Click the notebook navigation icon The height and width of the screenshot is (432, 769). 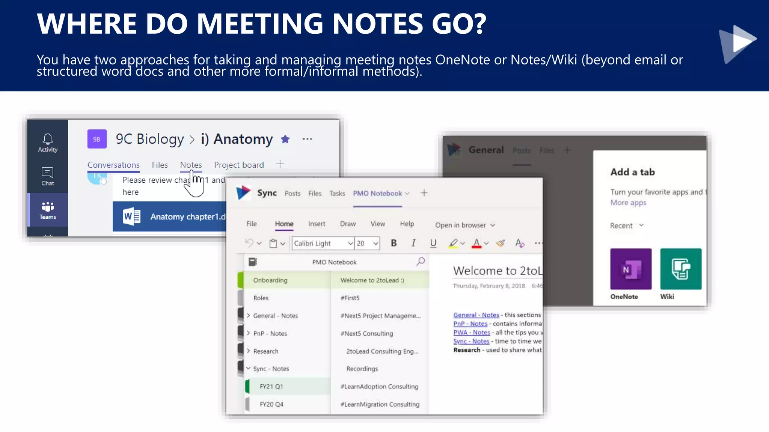(253, 262)
